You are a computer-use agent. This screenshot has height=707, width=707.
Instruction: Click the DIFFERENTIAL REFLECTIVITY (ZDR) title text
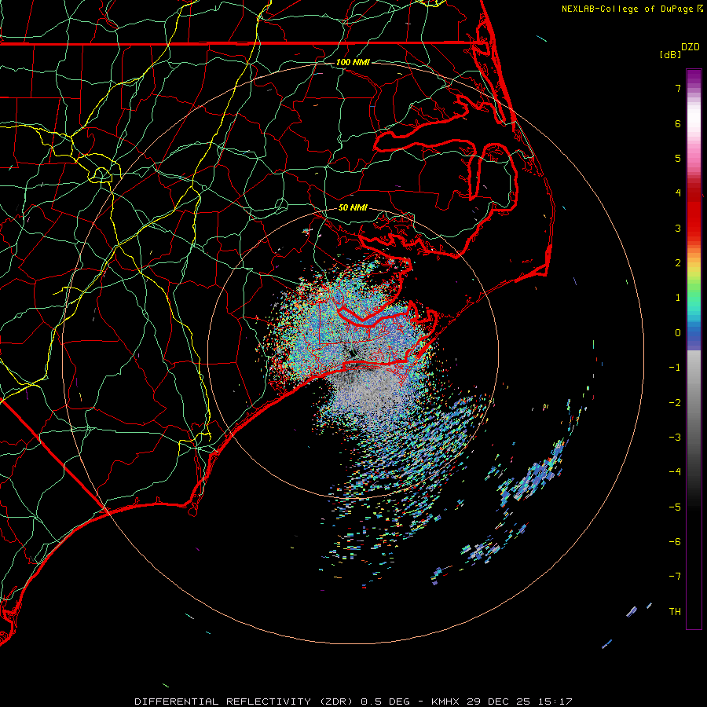click(245, 702)
